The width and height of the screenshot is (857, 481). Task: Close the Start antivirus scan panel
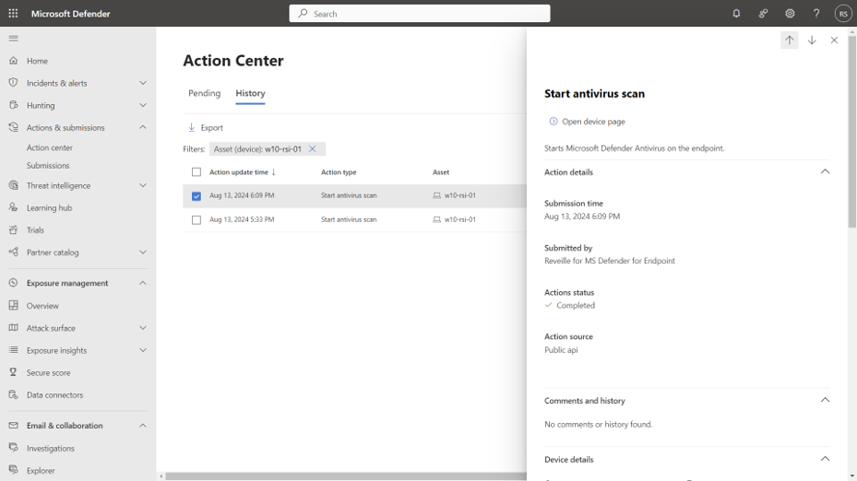[x=834, y=40]
